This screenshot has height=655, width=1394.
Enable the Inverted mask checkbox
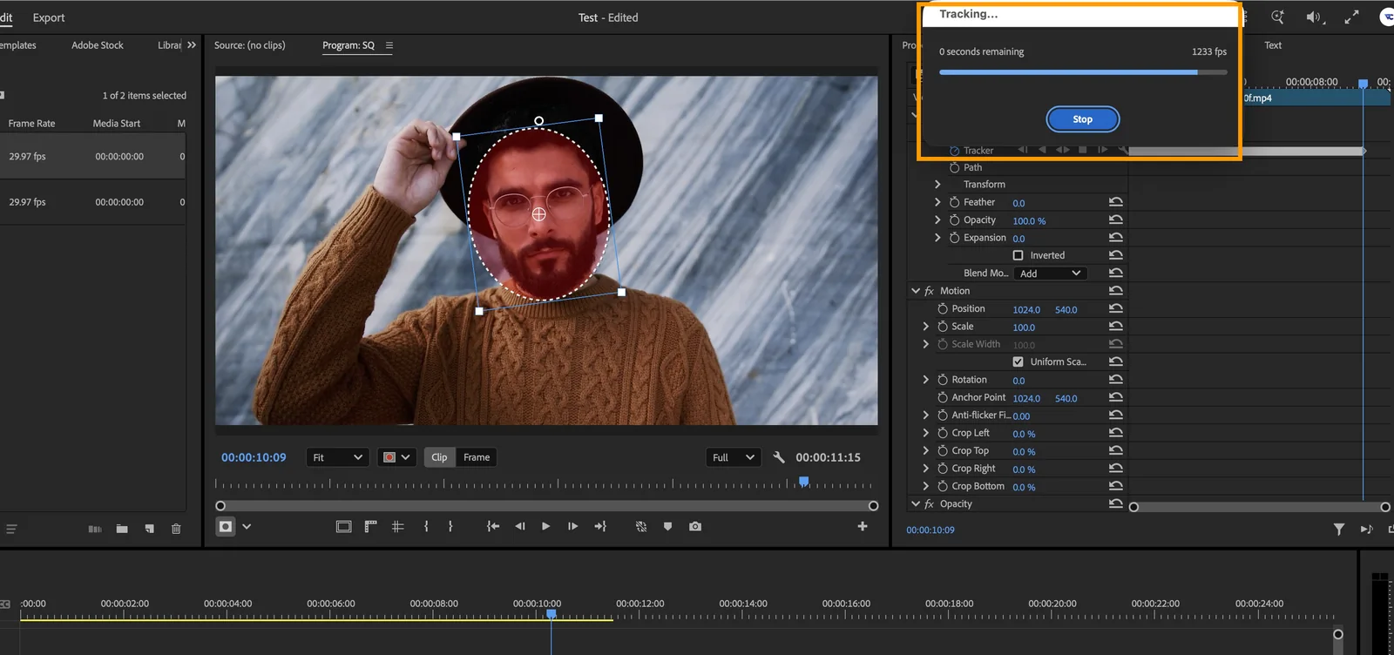coord(1018,255)
